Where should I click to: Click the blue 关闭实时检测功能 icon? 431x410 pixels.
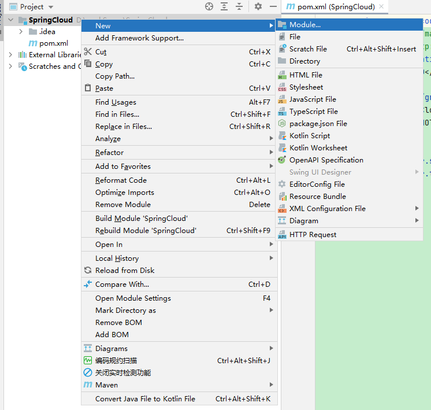88,372
